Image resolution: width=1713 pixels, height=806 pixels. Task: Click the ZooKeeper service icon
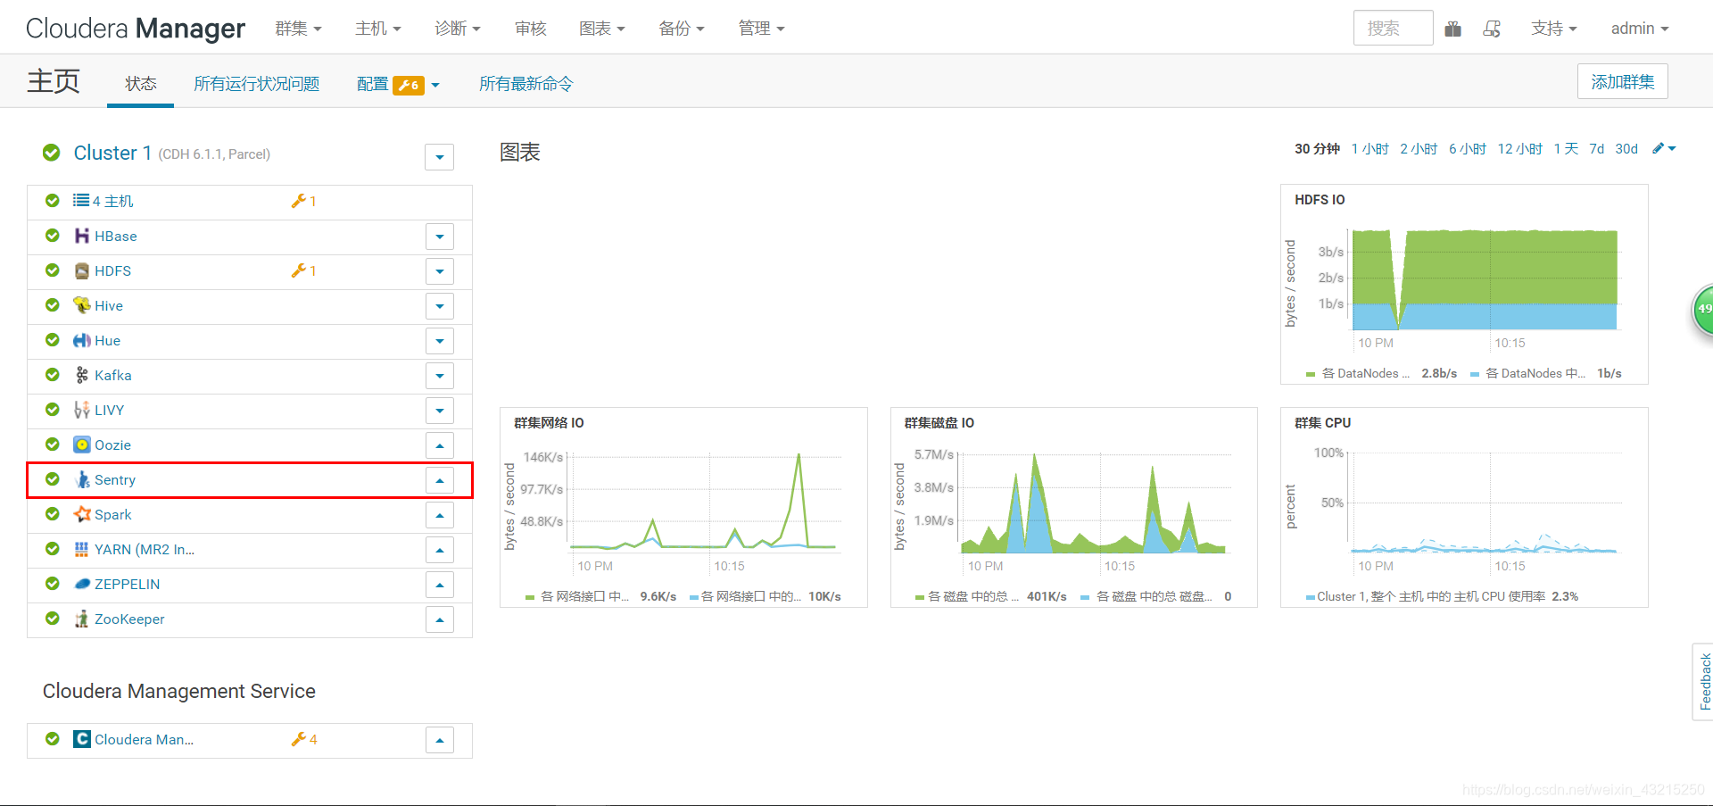[82, 619]
